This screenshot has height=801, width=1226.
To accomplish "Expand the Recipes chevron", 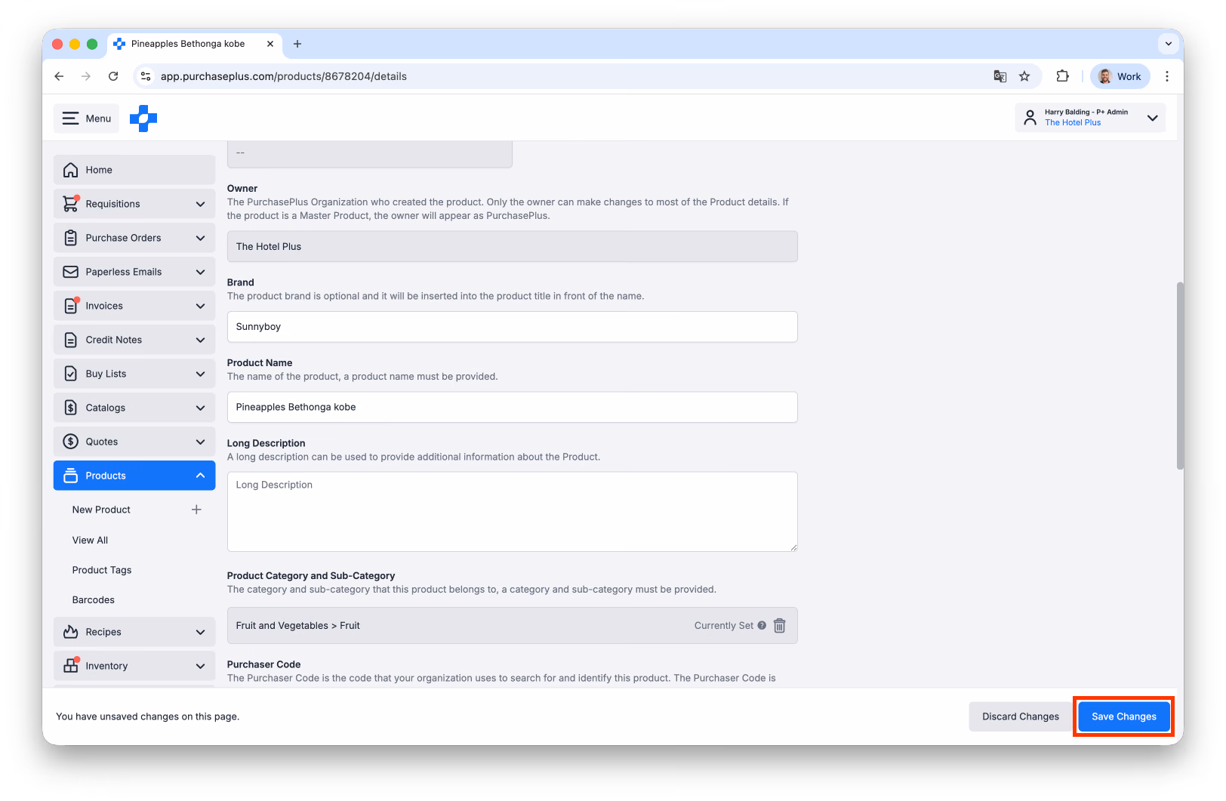I will 200,632.
